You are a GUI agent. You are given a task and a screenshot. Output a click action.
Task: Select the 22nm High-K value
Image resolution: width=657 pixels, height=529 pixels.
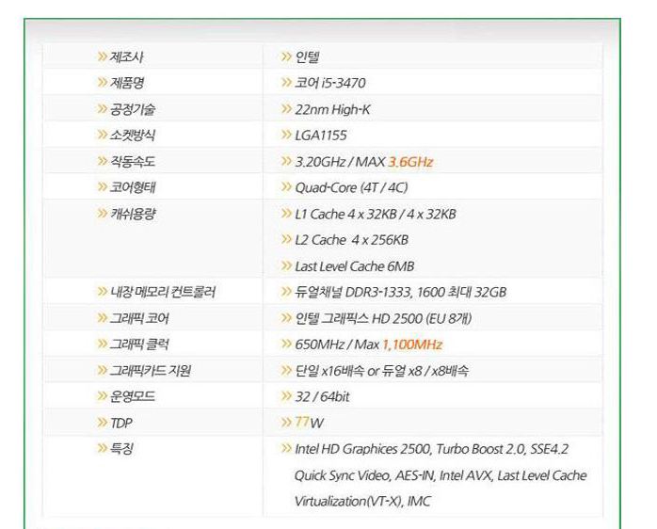[332, 109]
